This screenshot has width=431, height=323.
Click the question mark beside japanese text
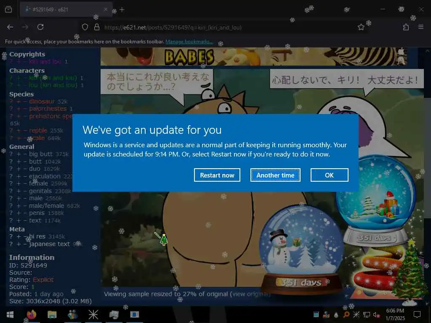point(11,244)
